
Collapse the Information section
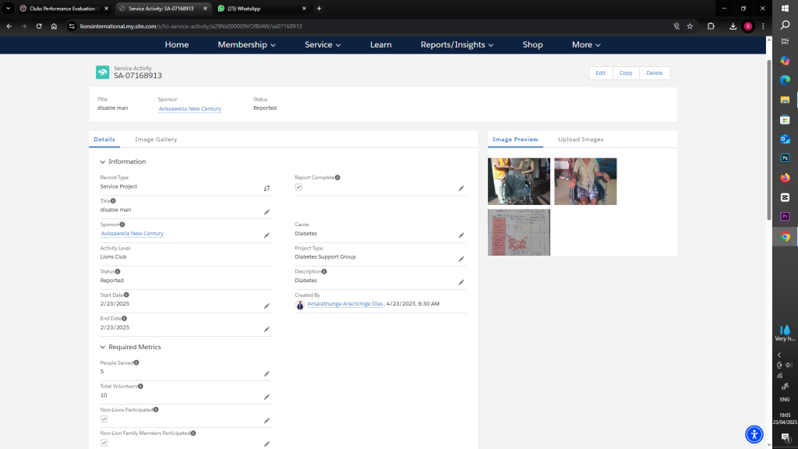(x=102, y=162)
